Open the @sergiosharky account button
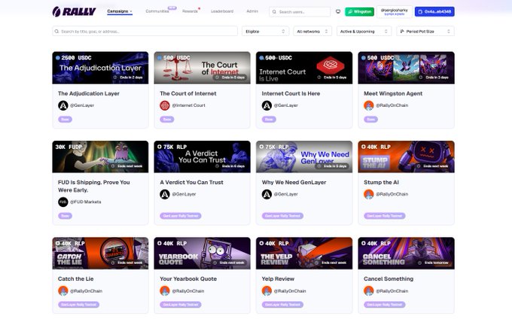 coord(394,12)
